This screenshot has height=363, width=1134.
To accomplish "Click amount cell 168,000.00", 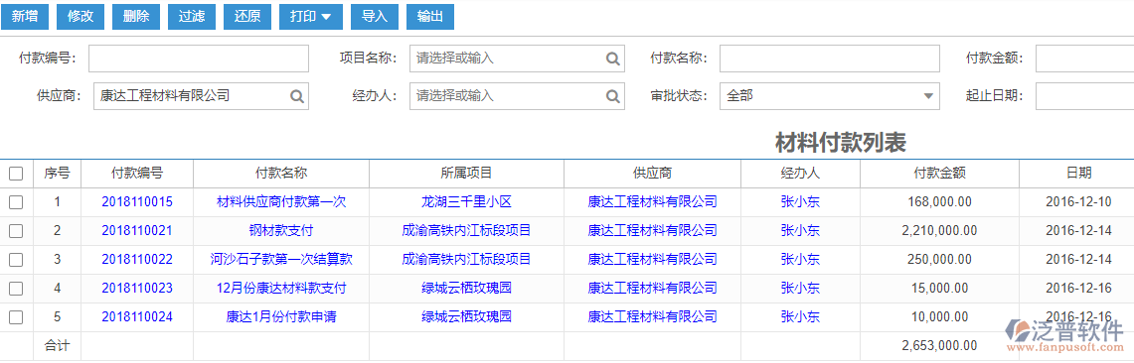I will click(x=939, y=202).
